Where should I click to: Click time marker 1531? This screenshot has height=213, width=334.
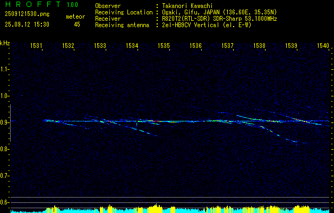click(36, 45)
